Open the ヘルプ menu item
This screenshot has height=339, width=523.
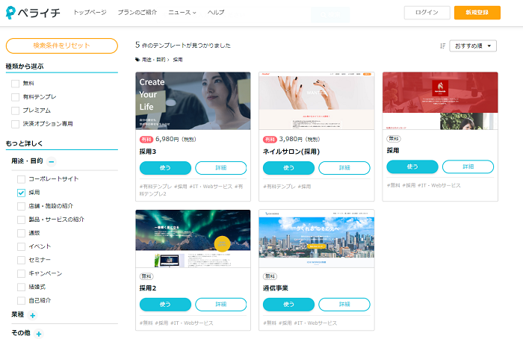215,13
